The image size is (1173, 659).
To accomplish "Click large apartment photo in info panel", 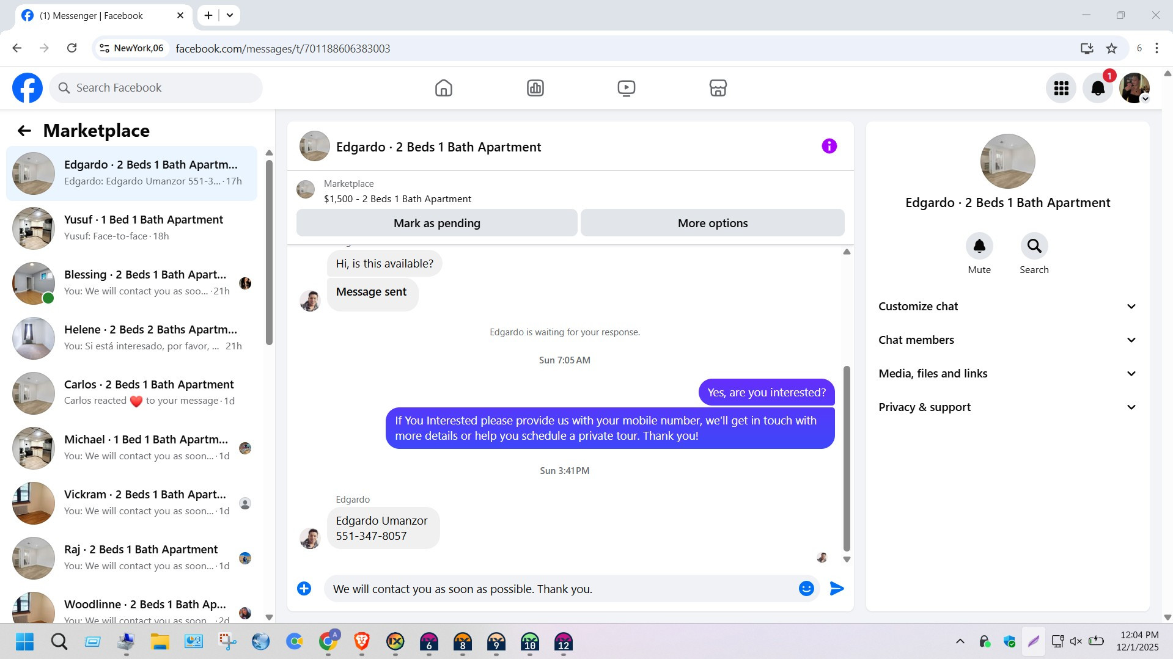I will (1007, 161).
